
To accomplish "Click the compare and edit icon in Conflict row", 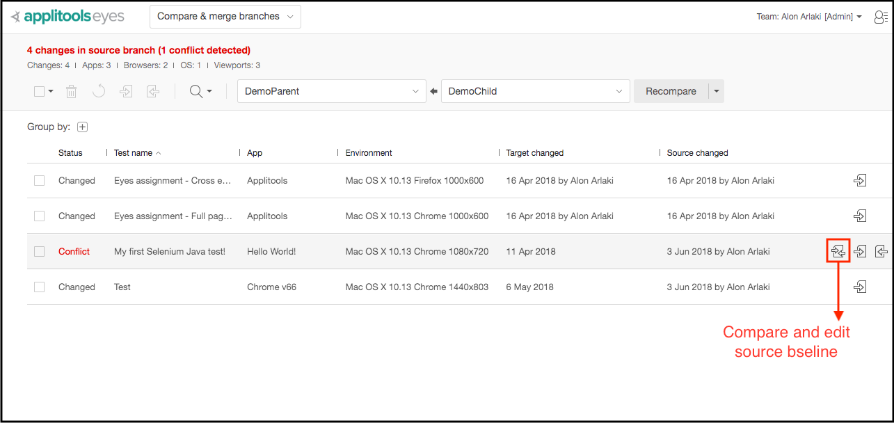I will pos(838,251).
